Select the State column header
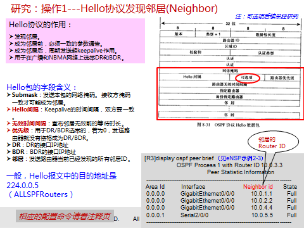 [290, 187]
